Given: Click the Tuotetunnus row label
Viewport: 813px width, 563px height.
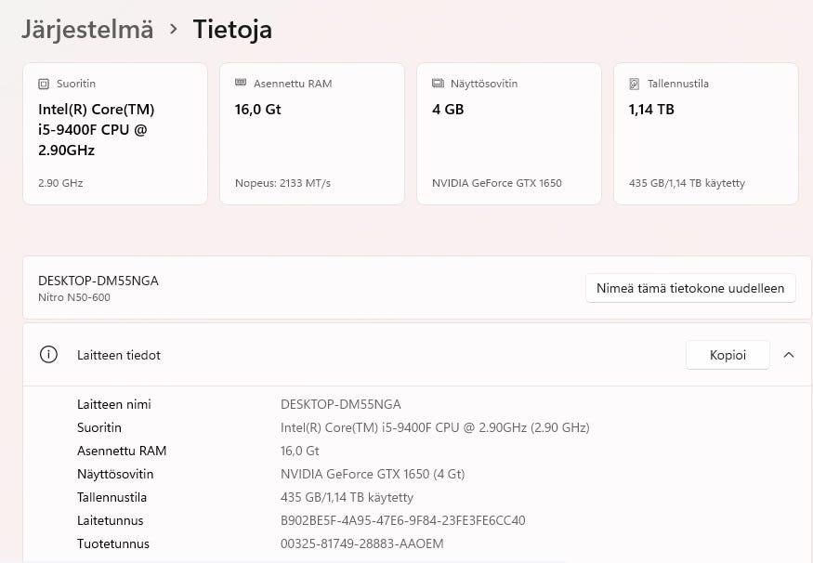Looking at the screenshot, I should click(x=113, y=543).
